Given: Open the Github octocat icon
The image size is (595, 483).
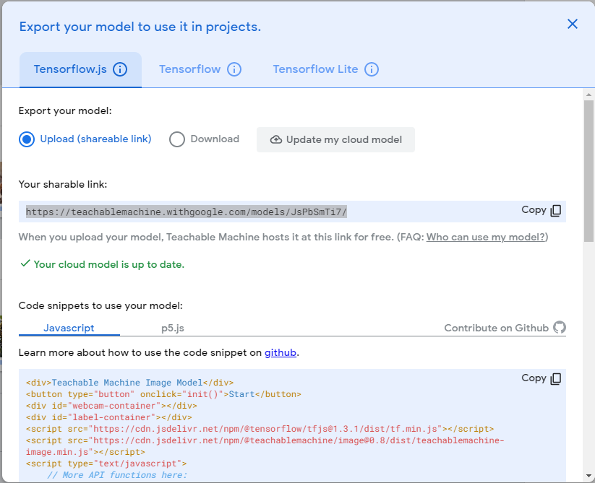Looking at the screenshot, I should pos(560,327).
